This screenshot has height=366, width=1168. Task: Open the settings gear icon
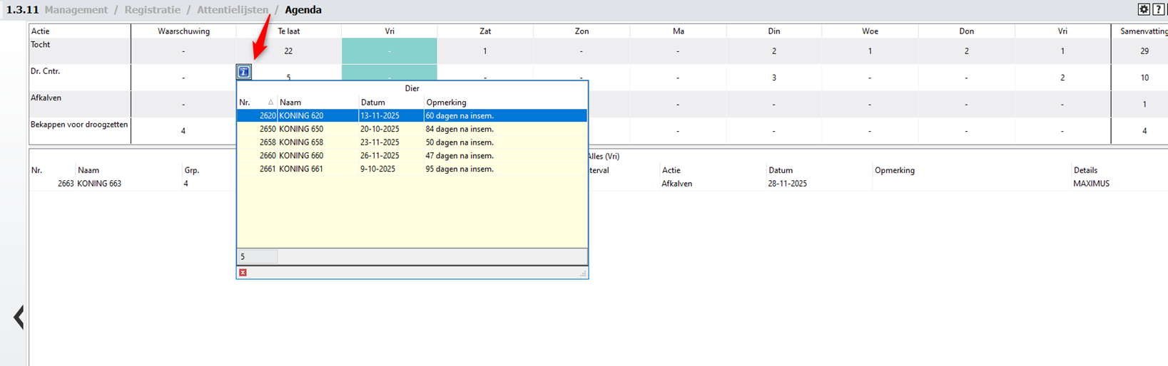pyautogui.click(x=1144, y=9)
